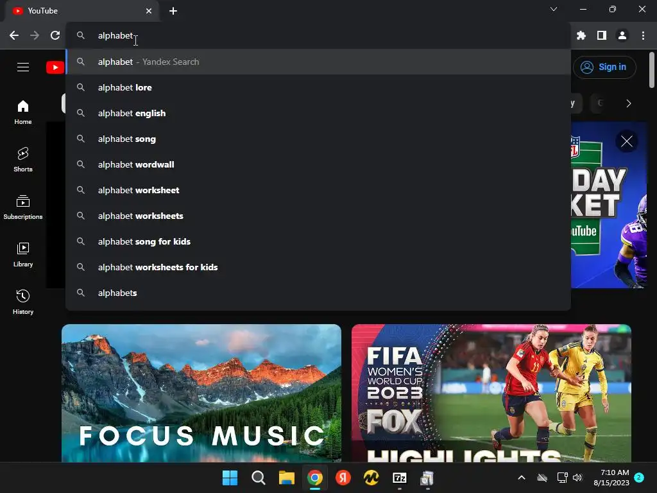The width and height of the screenshot is (657, 493).
Task: Pick the 'alphabet song' suggestion
Action: [318, 139]
